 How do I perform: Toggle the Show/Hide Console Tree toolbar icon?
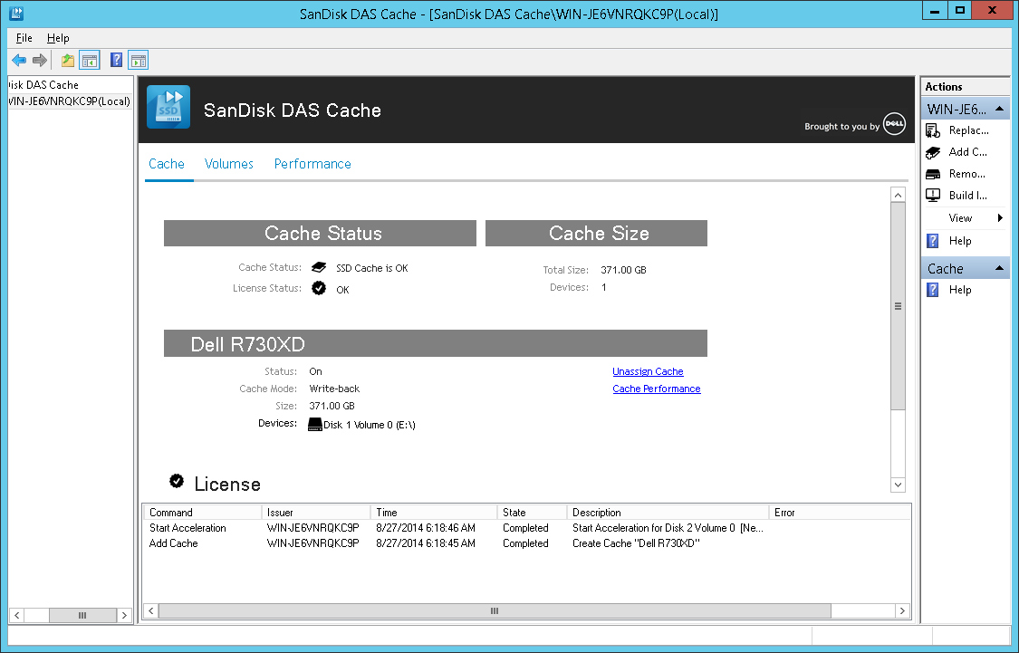click(x=90, y=61)
